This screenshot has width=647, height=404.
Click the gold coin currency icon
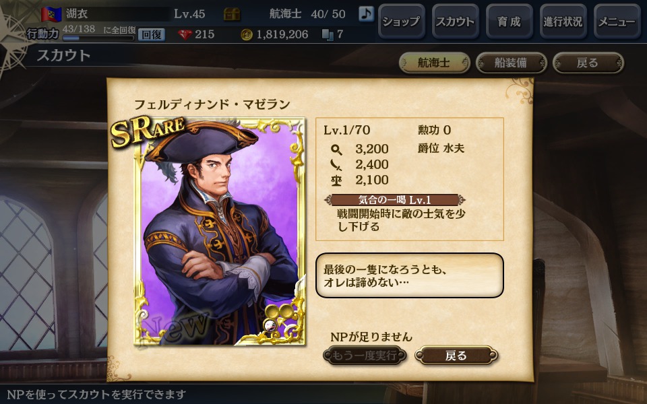click(247, 34)
